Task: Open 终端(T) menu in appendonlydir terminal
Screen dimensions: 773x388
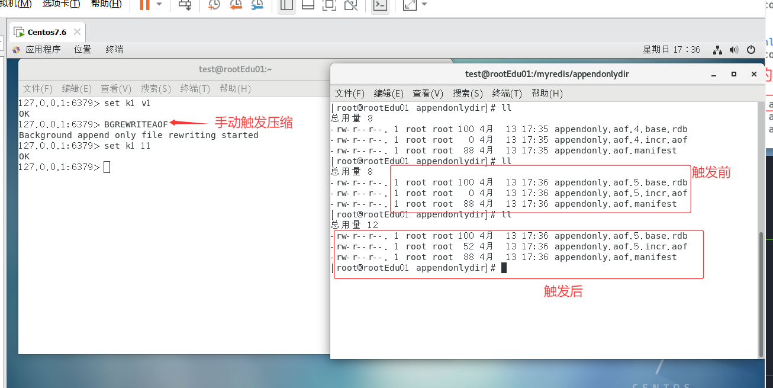Action: [507, 94]
